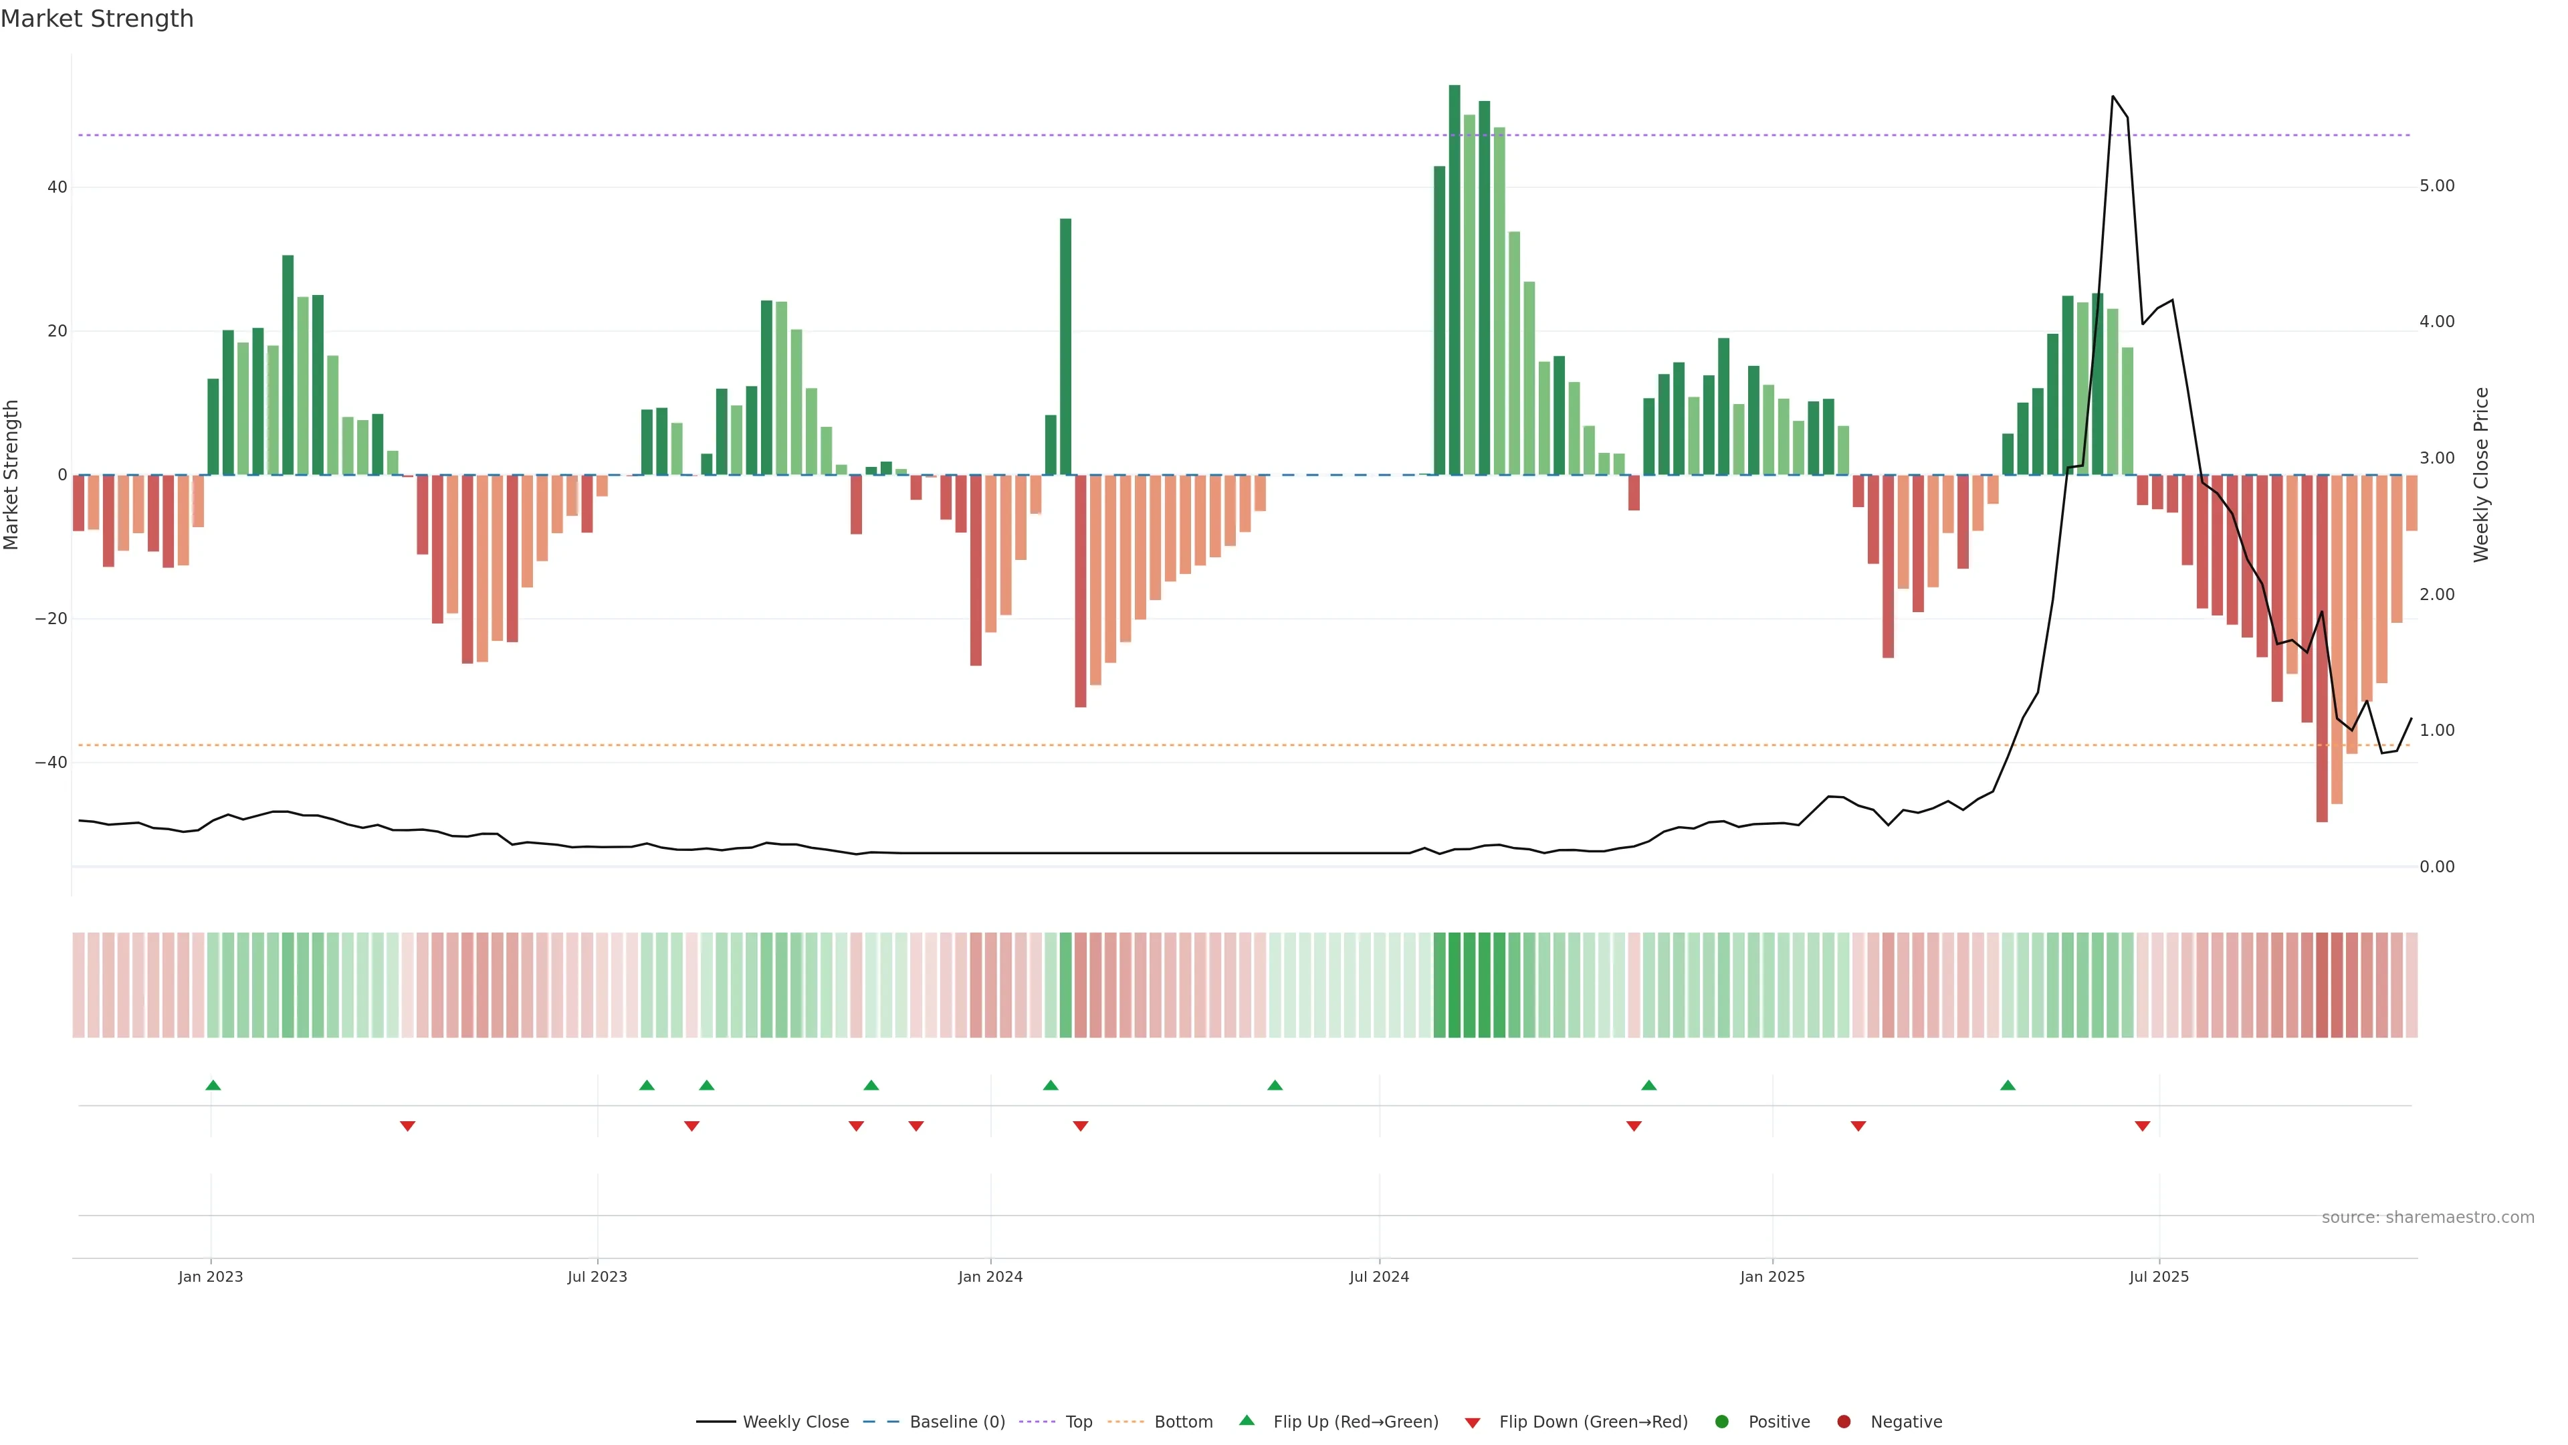Image resolution: width=2568 pixels, height=1445 pixels.
Task: Click the Positive green circle legend icon
Action: coord(1721,1421)
